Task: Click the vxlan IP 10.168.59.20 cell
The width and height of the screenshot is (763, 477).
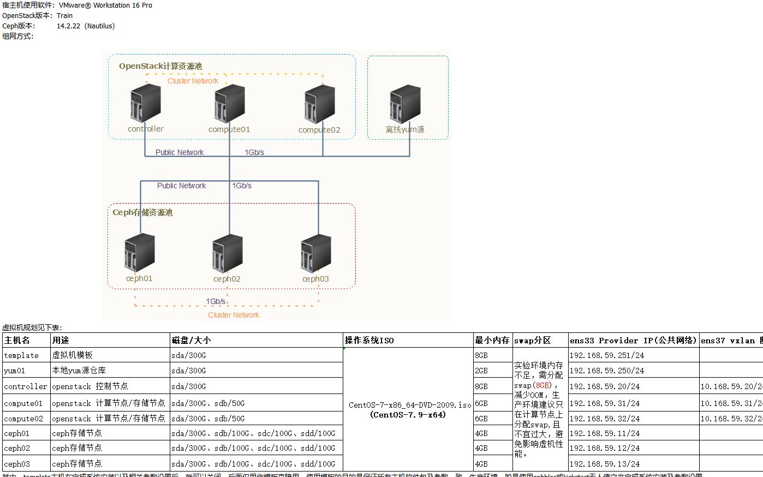Action: (x=731, y=386)
